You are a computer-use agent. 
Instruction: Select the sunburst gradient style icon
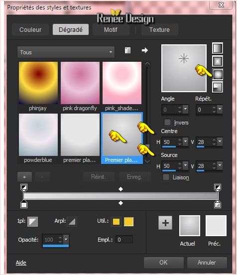click(218, 74)
